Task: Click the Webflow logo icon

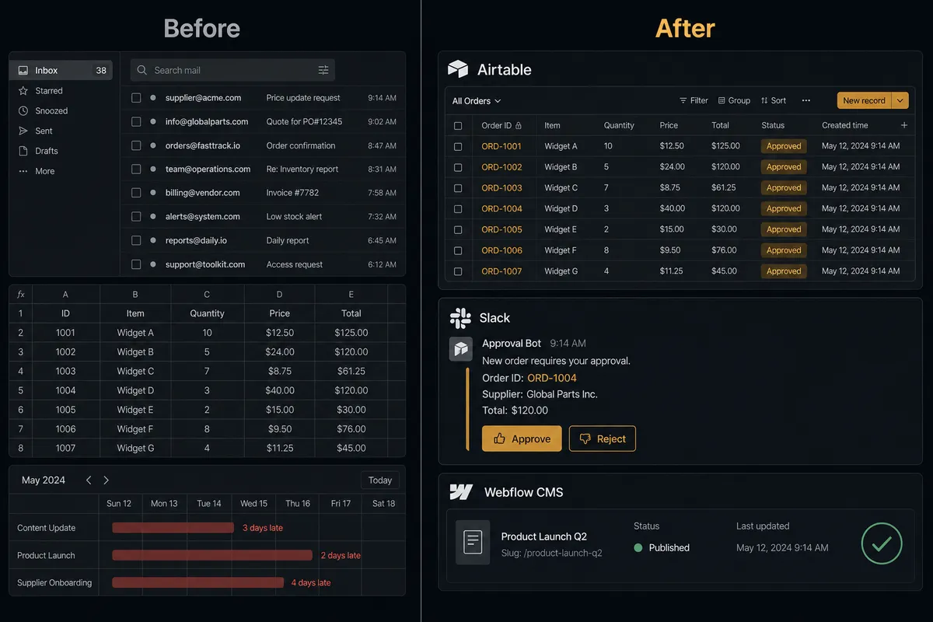Action: [461, 492]
